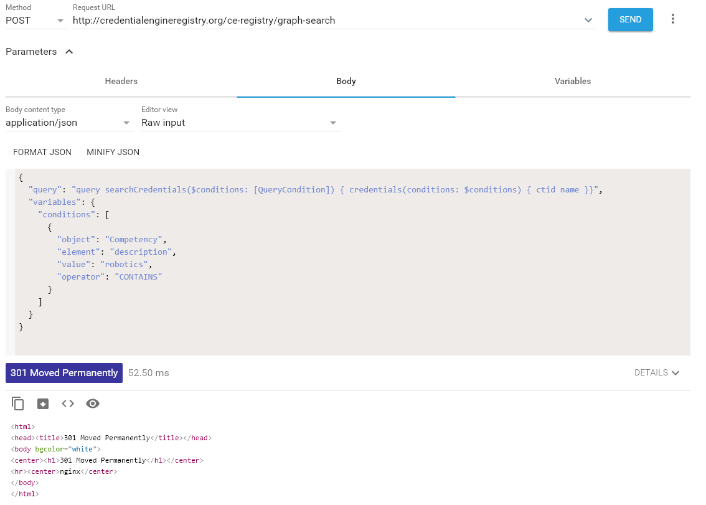Open the Editor view dropdown

click(240, 123)
